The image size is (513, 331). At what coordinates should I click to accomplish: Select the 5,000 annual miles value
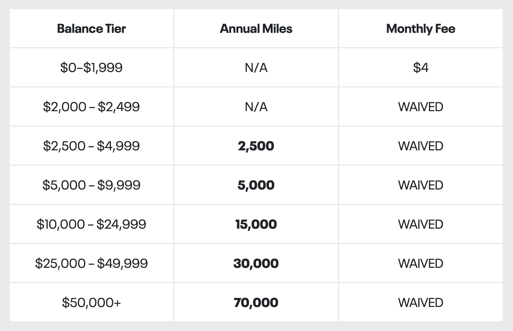pyautogui.click(x=256, y=185)
